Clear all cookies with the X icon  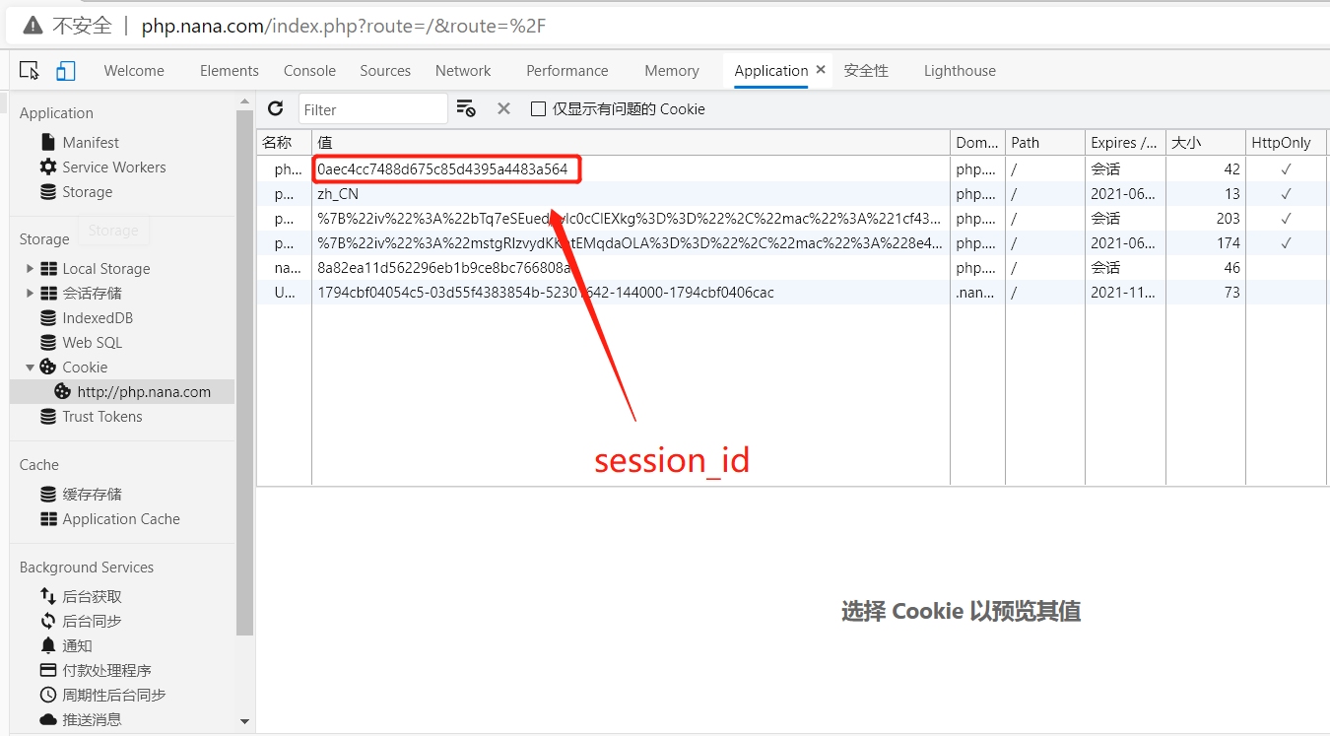pyautogui.click(x=503, y=108)
